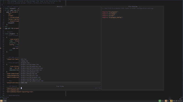Select highlighted init.lua result row

point(60,83)
